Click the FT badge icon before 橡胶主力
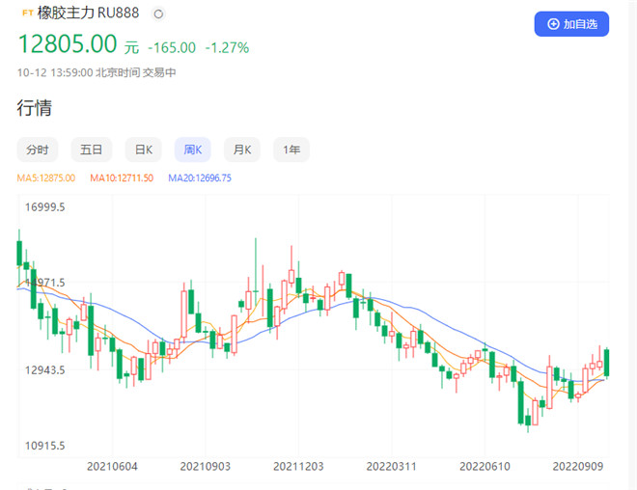 coord(27,13)
